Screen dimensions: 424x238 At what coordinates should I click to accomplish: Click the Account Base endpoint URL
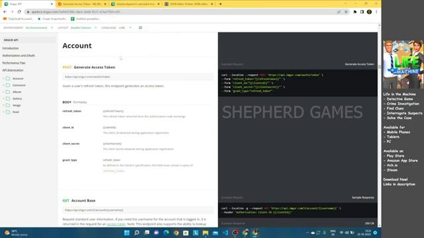click(138, 210)
